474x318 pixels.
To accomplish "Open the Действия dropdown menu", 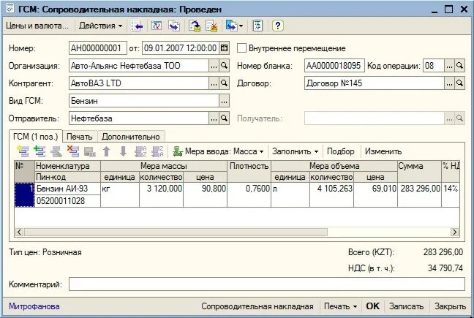I will click(x=101, y=26).
